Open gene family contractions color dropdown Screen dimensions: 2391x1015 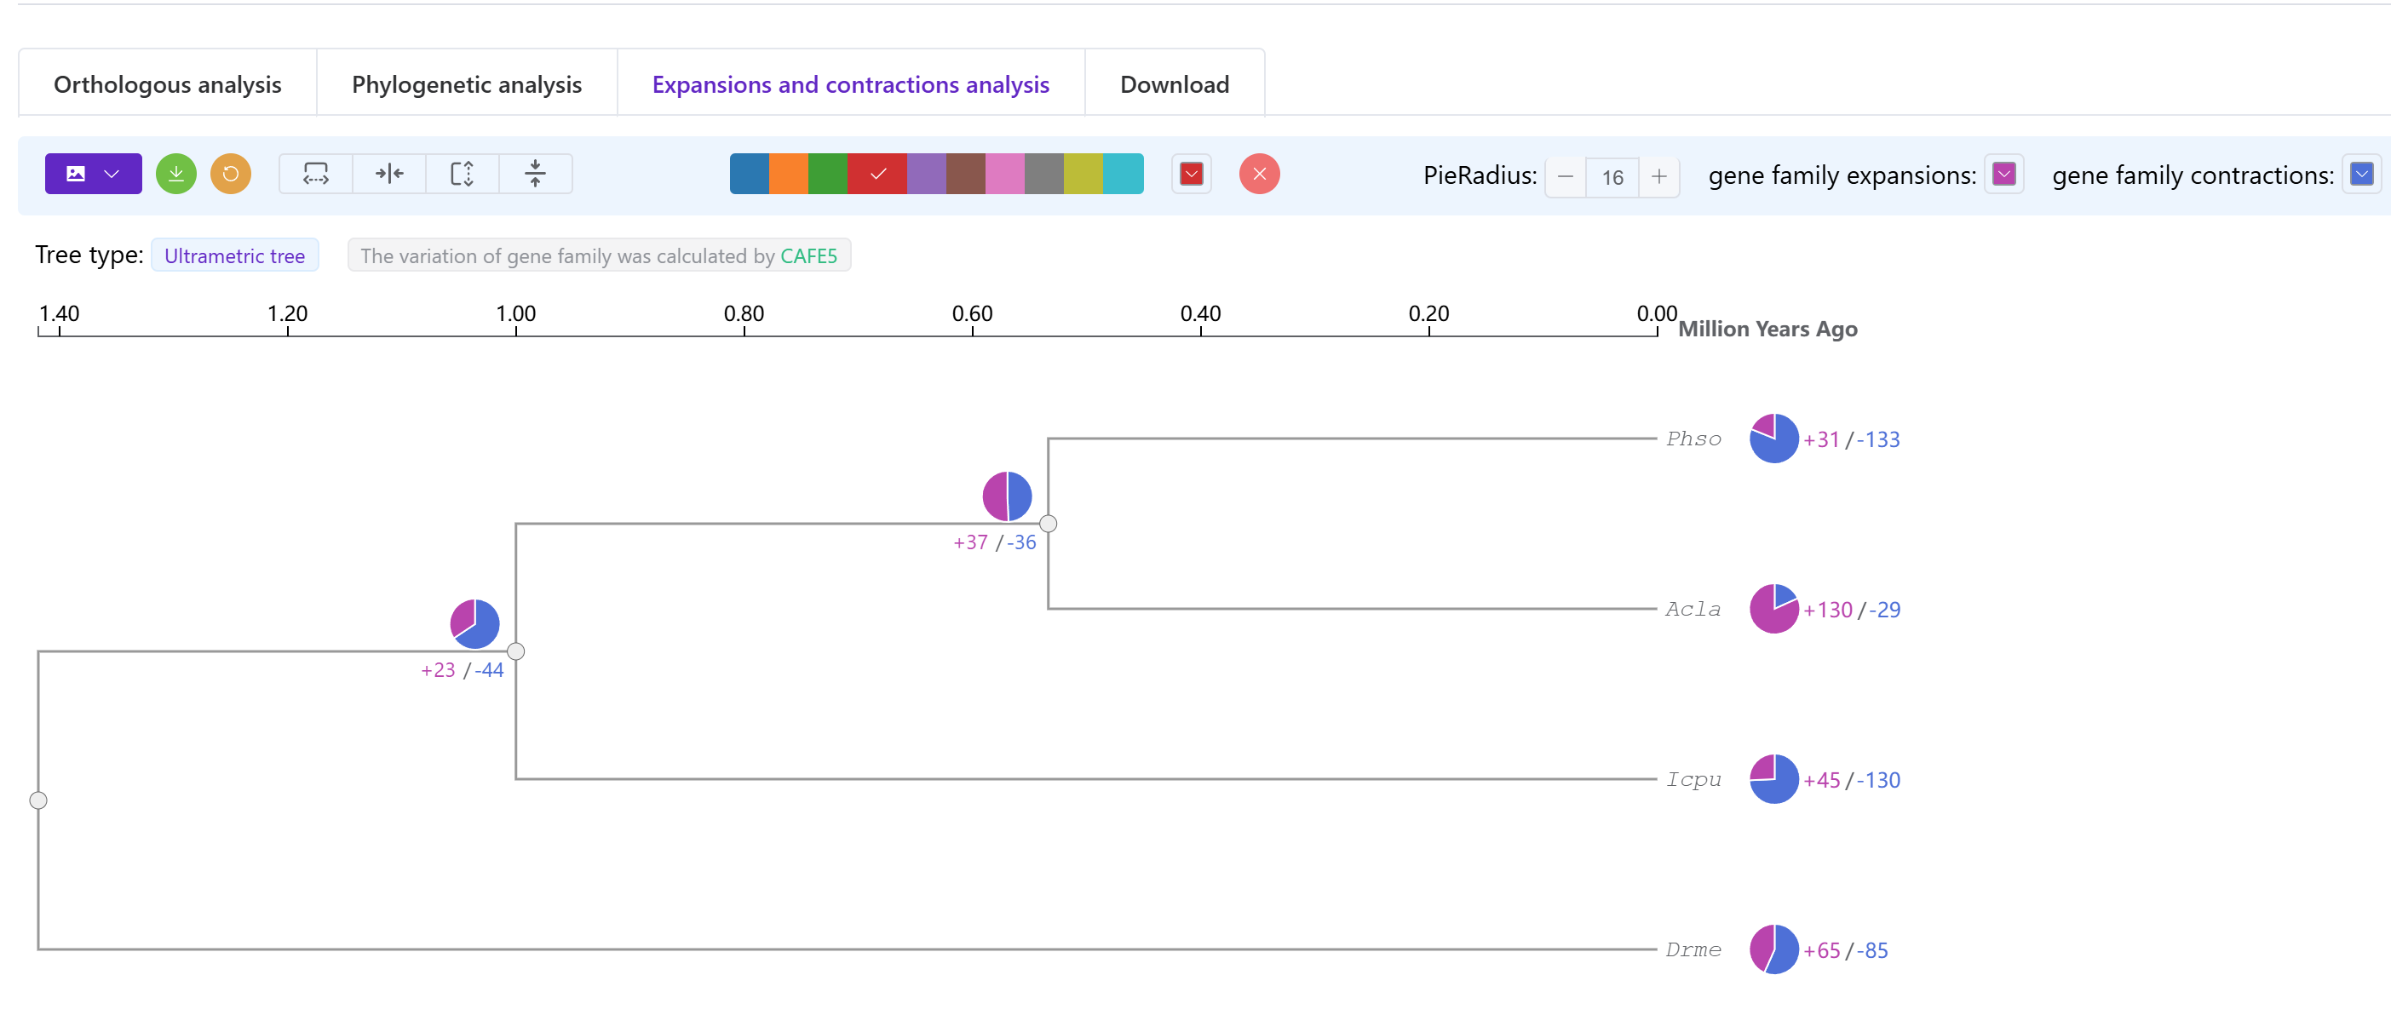2360,174
